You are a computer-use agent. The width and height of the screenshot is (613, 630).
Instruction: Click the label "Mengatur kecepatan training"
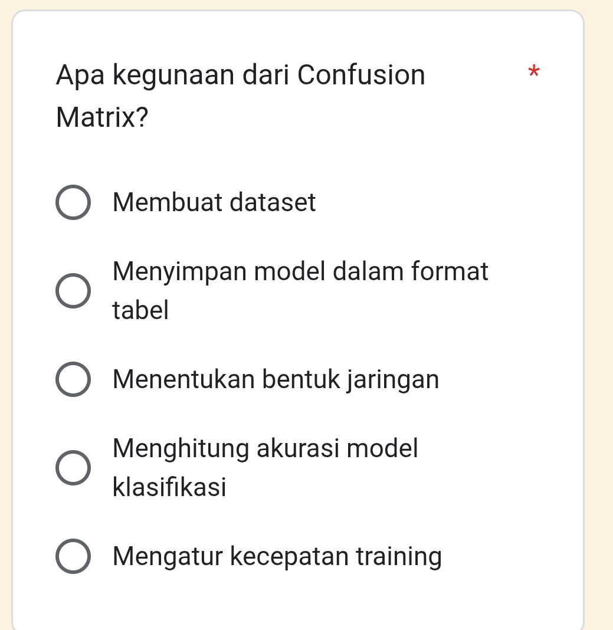[277, 556]
